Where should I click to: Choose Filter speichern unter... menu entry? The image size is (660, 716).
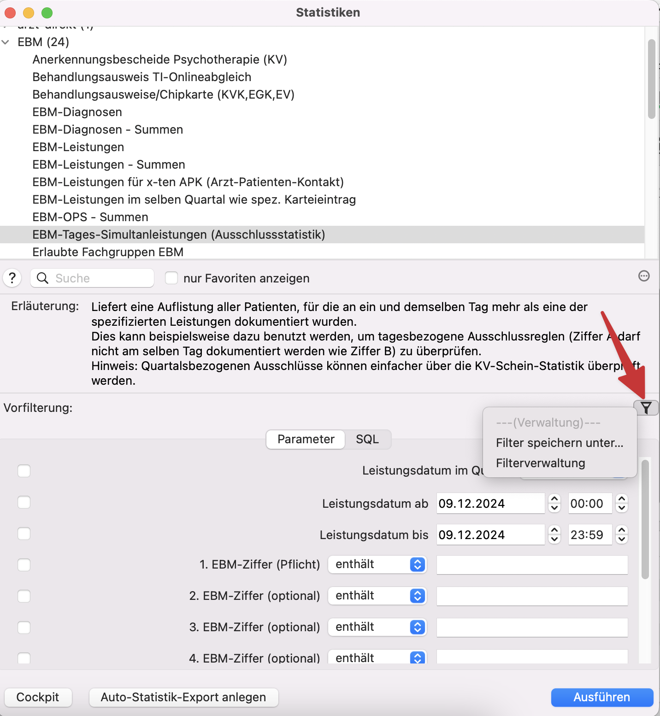[x=560, y=443]
